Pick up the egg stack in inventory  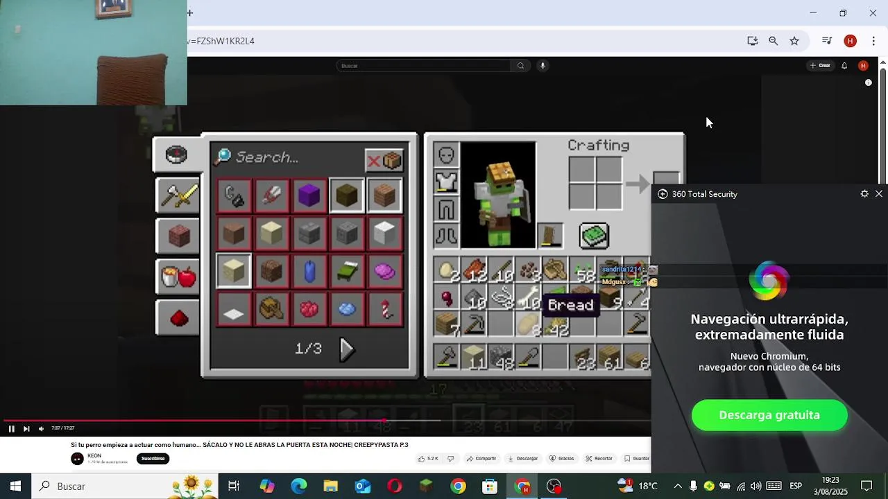click(x=446, y=270)
